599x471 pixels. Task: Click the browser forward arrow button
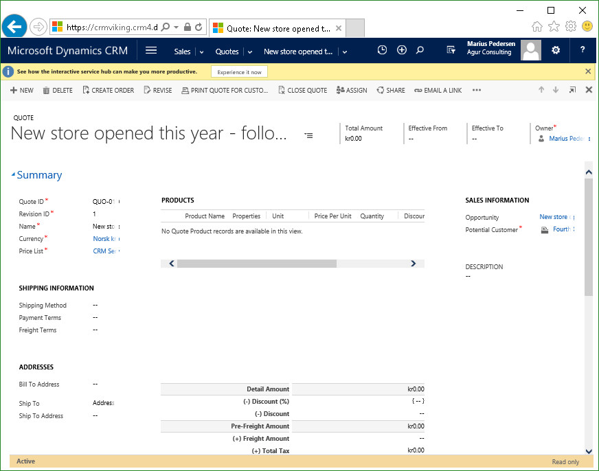tap(38, 27)
